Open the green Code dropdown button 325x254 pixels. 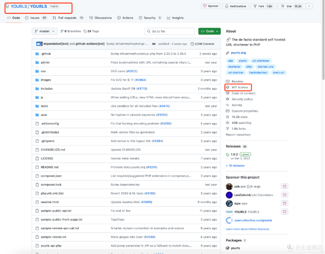[x=209, y=31]
